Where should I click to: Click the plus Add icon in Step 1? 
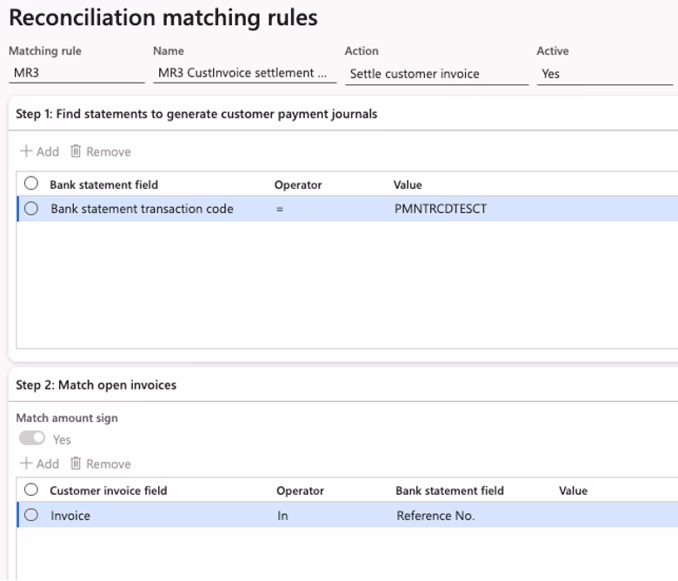tap(26, 151)
